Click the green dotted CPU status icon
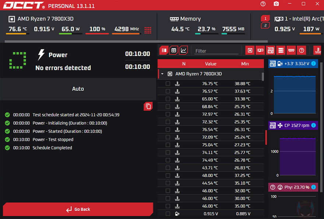The height and width of the screenshot is (219, 324). click(18, 60)
